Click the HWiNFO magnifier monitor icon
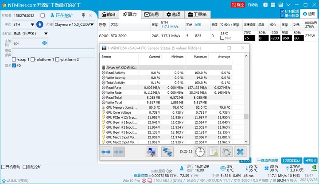 (x=152, y=152)
